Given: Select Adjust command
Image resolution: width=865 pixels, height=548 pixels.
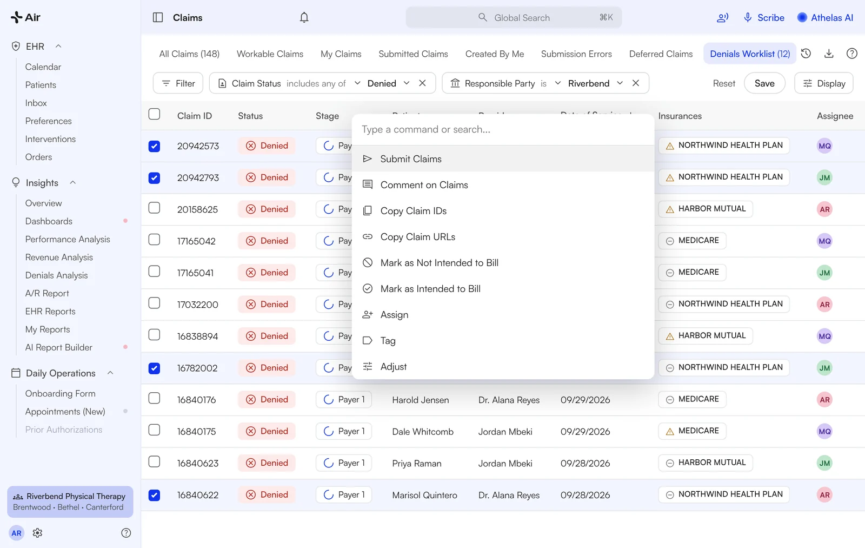Looking at the screenshot, I should coord(503,367).
